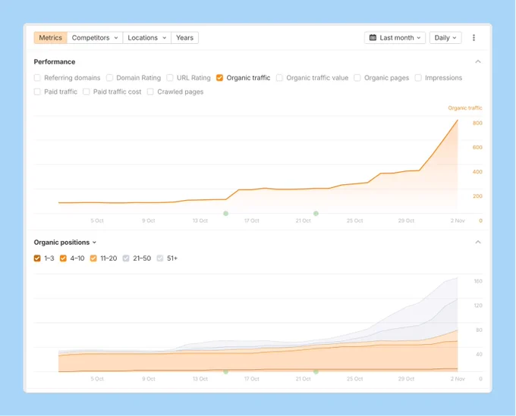Enable the Paid traffic checkbox
The width and height of the screenshot is (516, 416).
[37, 92]
